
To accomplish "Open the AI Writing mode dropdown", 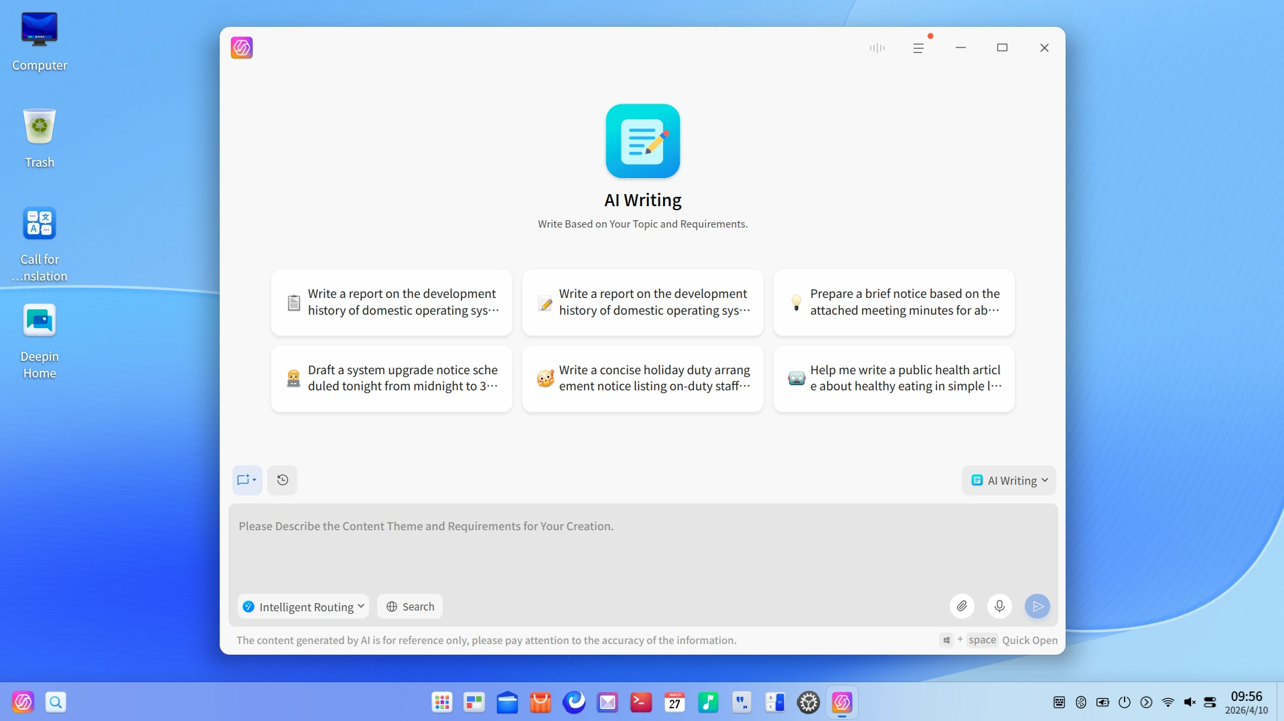I will (x=1009, y=481).
